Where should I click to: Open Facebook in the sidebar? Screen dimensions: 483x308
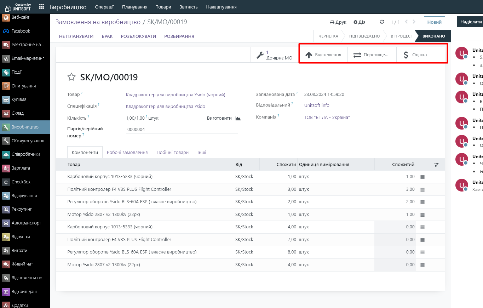coord(21,31)
